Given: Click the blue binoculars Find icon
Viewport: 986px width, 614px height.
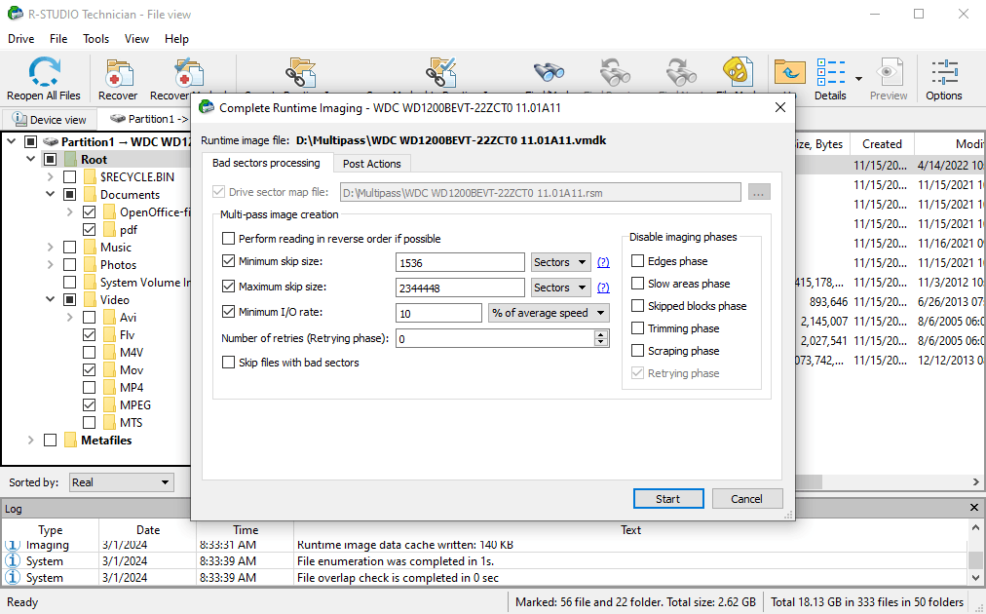Looking at the screenshot, I should pyautogui.click(x=549, y=72).
